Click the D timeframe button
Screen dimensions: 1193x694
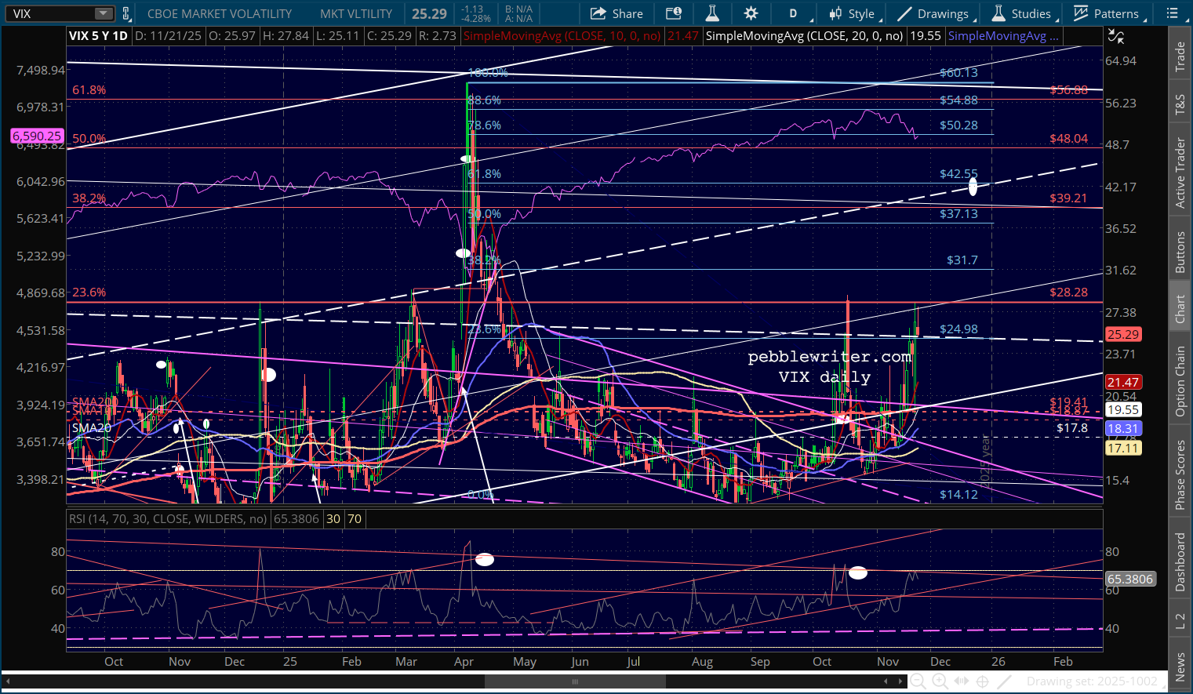(793, 13)
